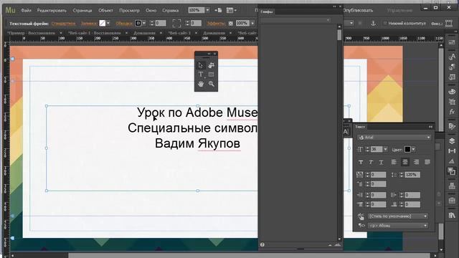Justify text in Text panel
Screen dimensions: 459x258
coord(427,162)
